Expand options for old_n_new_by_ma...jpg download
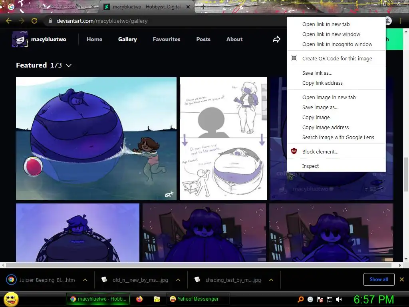 pos(178,280)
